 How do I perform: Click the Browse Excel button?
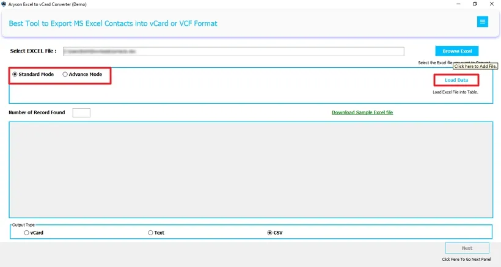coord(457,51)
